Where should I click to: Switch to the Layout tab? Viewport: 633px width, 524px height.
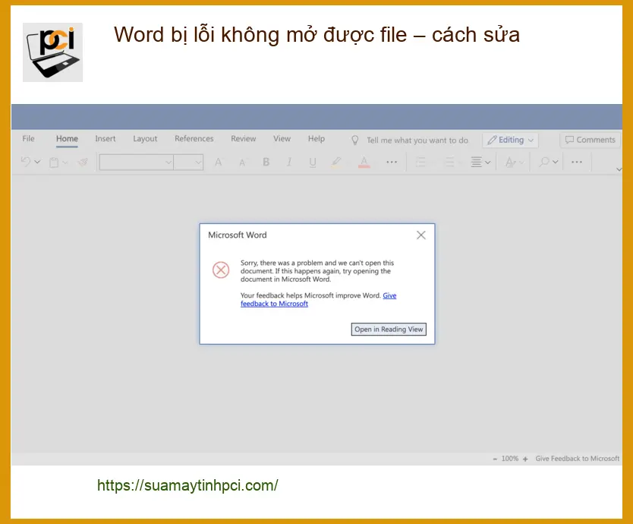coord(145,138)
